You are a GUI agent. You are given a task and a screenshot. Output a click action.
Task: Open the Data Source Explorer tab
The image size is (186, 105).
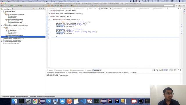click(x=77, y=70)
